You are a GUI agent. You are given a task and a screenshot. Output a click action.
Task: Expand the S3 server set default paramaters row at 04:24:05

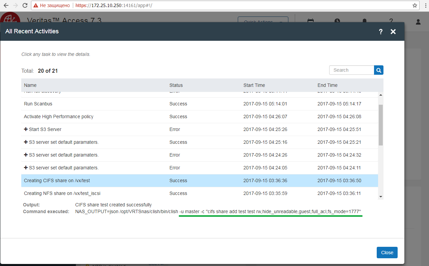[x=26, y=168]
